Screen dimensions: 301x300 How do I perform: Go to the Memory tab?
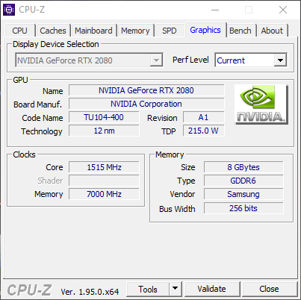(x=135, y=31)
